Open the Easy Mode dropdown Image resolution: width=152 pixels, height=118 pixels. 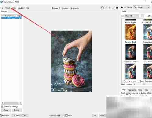141,7
